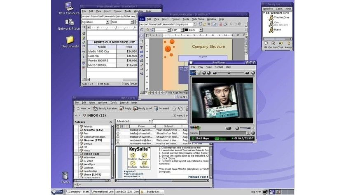Open the launch menu at taskbar left
The width and height of the screenshot is (346, 195).
click(57, 192)
